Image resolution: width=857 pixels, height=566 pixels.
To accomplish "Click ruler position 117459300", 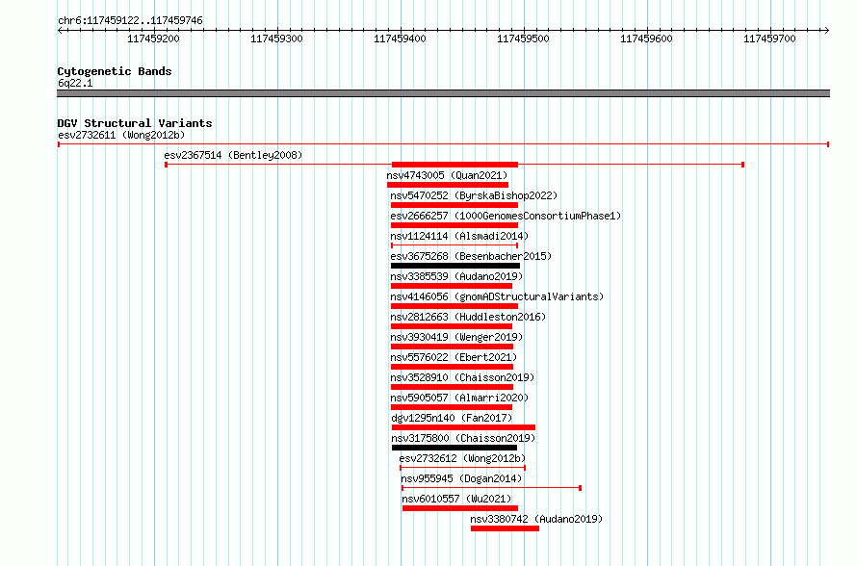I will click(276, 39).
